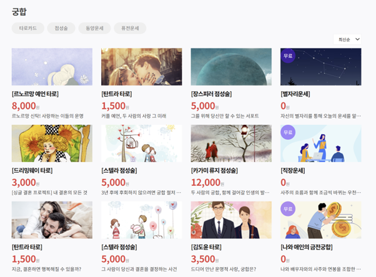Click the 무료 badge on 별자리운세
The height and width of the screenshot is (277, 376).
point(288,56)
